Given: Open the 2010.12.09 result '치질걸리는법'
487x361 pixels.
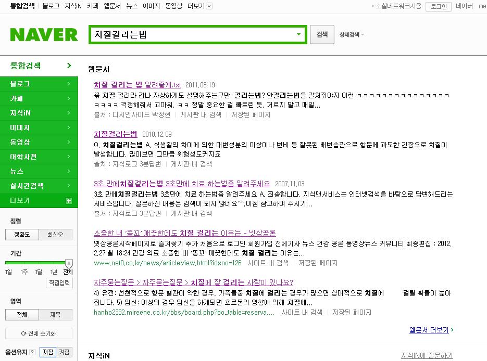Looking at the screenshot, I should (116, 134).
